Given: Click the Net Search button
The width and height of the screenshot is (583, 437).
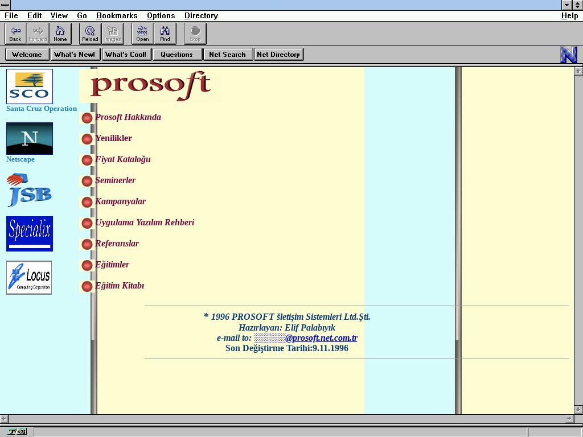Looking at the screenshot, I should [227, 55].
